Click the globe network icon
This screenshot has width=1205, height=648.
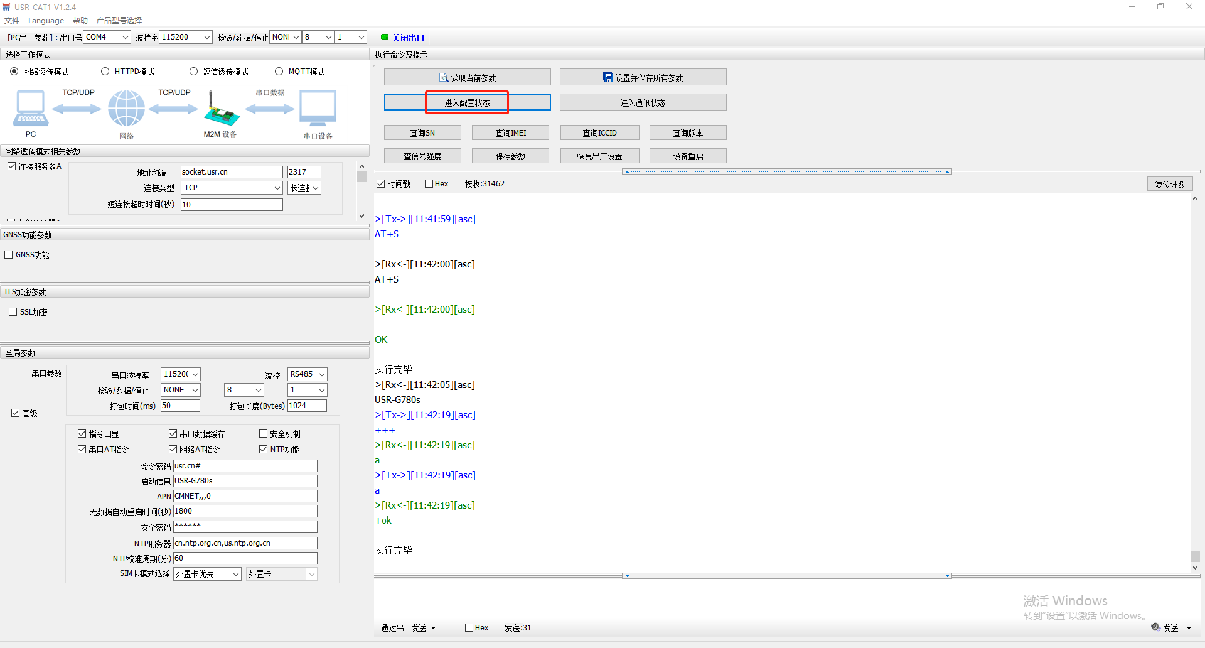[126, 108]
